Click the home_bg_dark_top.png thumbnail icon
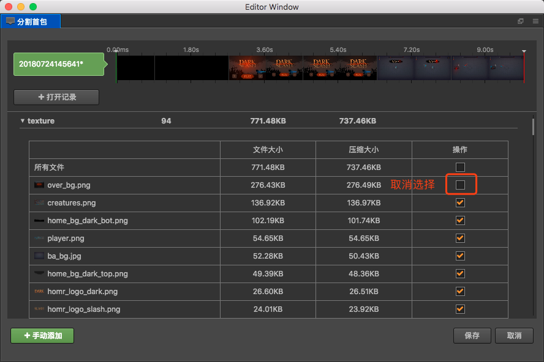This screenshot has width=544, height=362. pyautogui.click(x=39, y=274)
